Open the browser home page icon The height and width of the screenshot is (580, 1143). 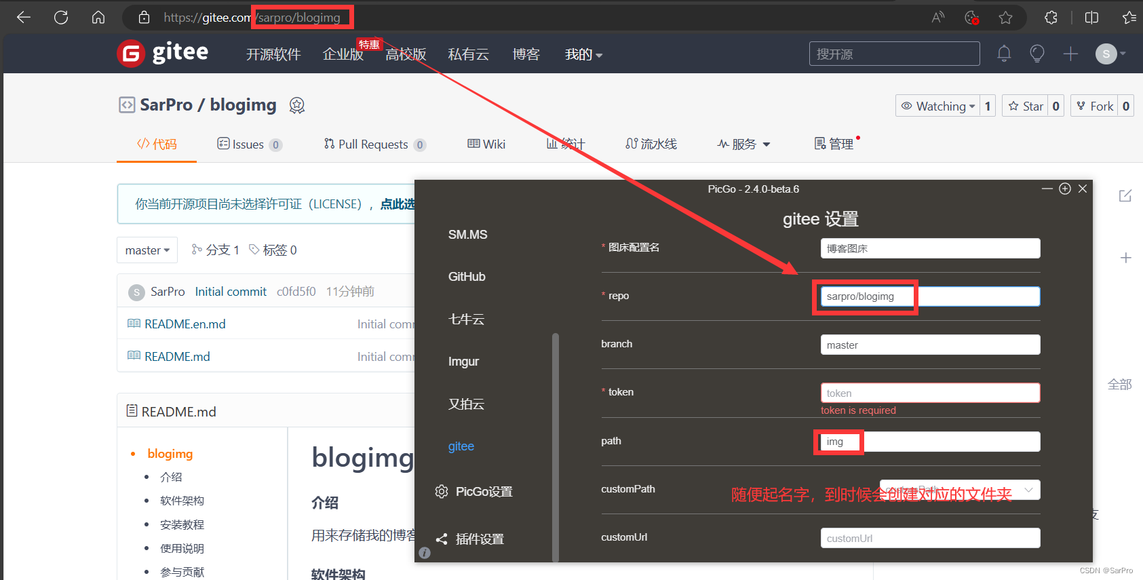[x=98, y=18]
